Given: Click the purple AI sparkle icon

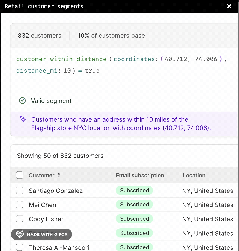Looking at the screenshot, I should pyautogui.click(x=23, y=119).
